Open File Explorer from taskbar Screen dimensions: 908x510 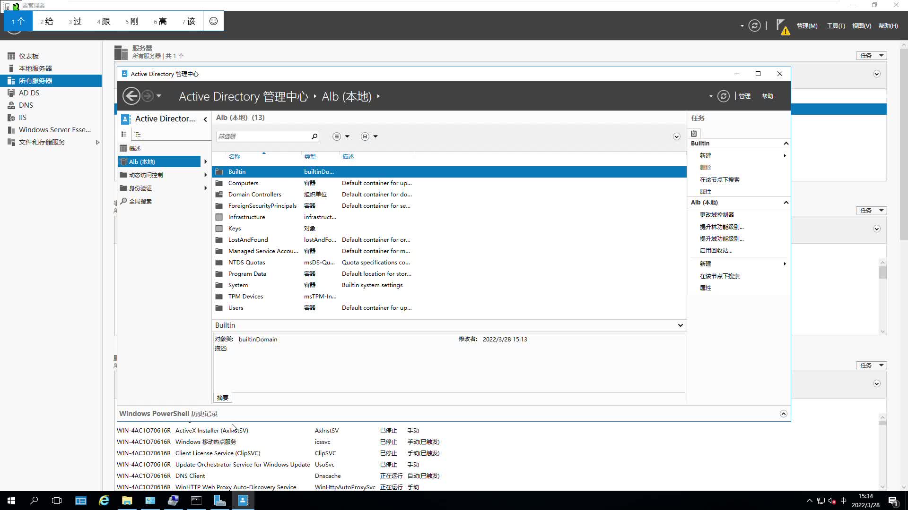point(127,501)
